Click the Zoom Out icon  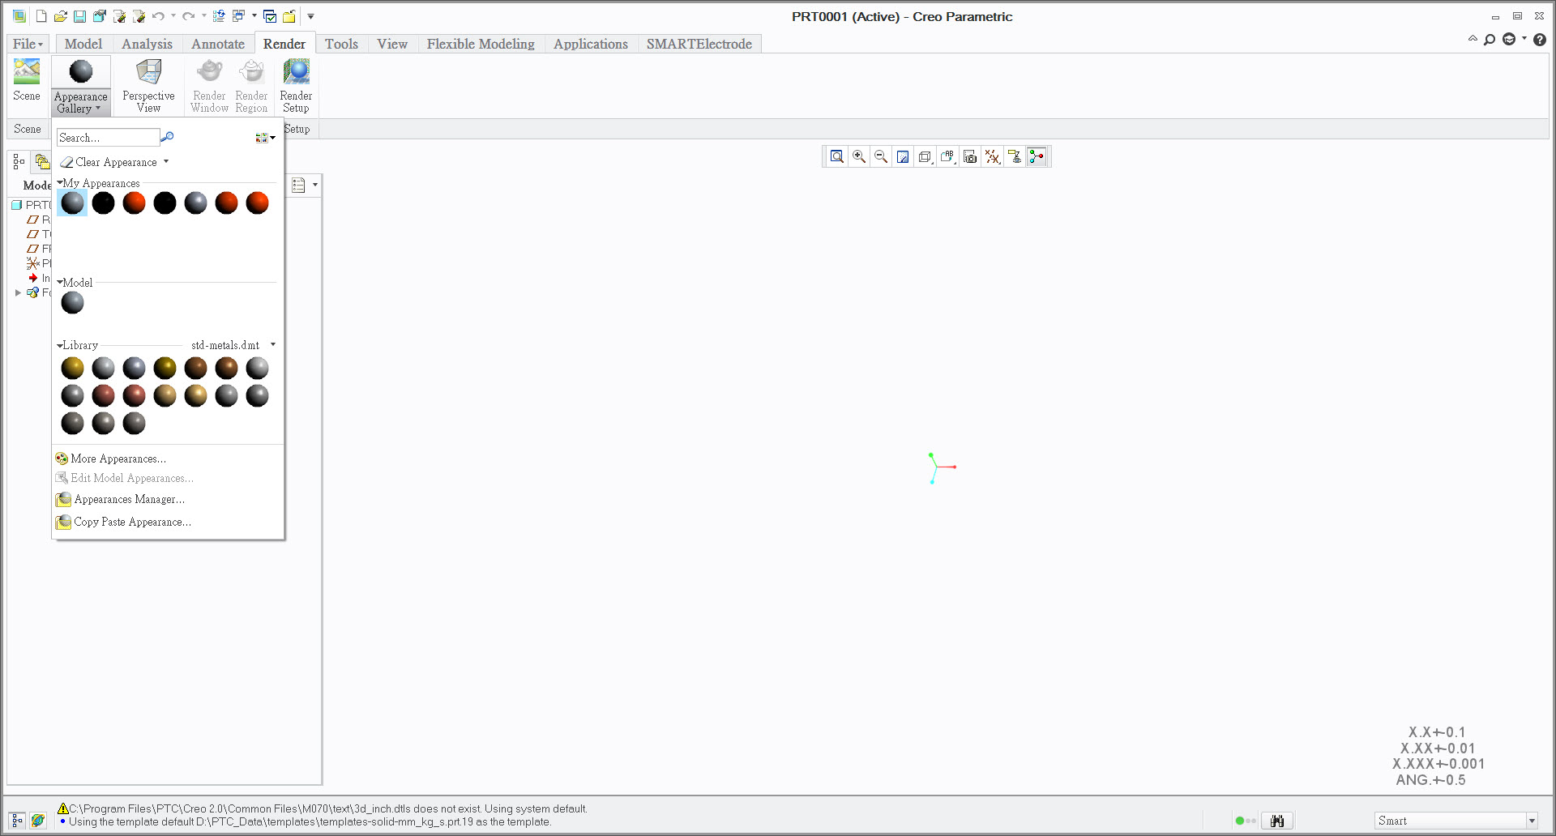[x=881, y=157]
